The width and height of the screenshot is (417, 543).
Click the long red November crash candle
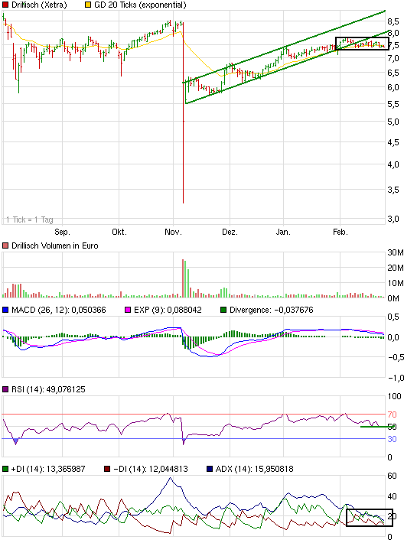click(x=183, y=113)
